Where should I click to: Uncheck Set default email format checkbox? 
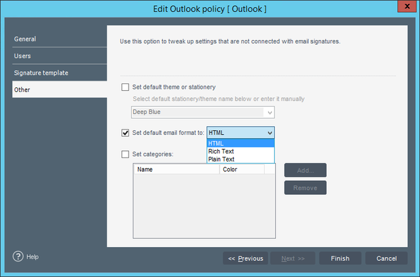tap(125, 133)
